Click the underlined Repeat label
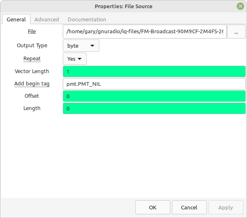The height and width of the screenshot is (218, 247). coord(32,59)
